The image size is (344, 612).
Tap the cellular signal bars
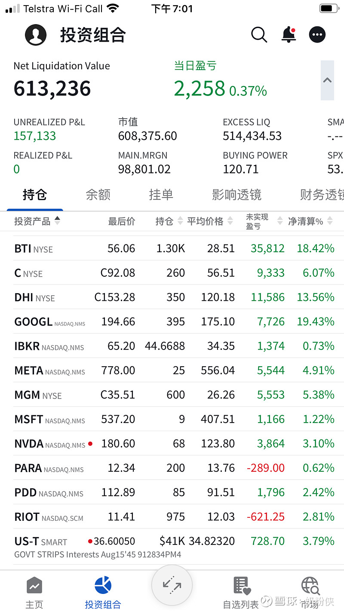(12, 9)
